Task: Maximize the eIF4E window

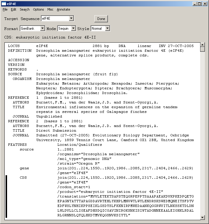Action: [199, 4]
